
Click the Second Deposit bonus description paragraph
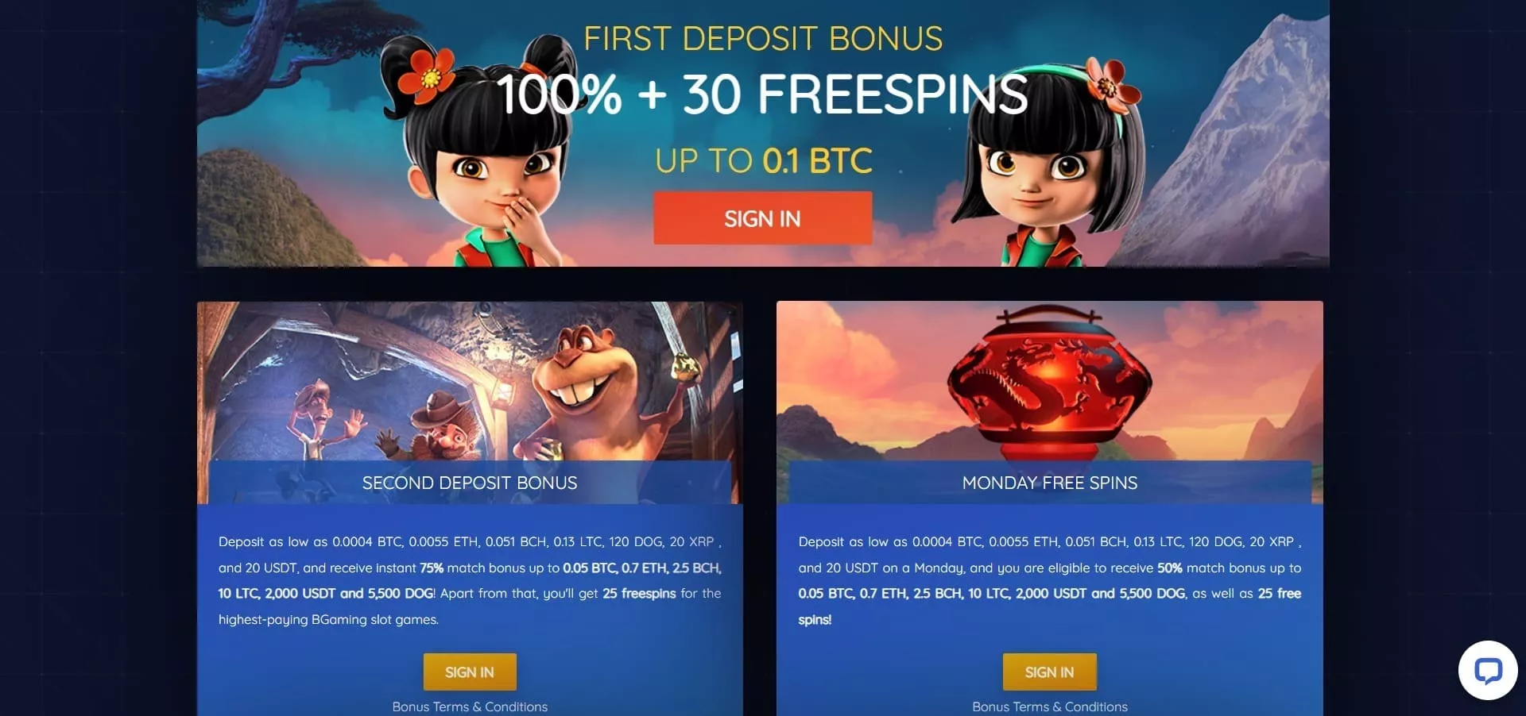pyautogui.click(x=470, y=580)
